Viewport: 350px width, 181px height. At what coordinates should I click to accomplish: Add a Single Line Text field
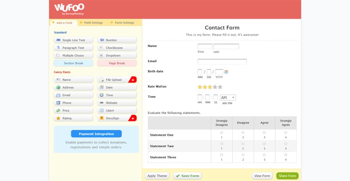pos(73,40)
